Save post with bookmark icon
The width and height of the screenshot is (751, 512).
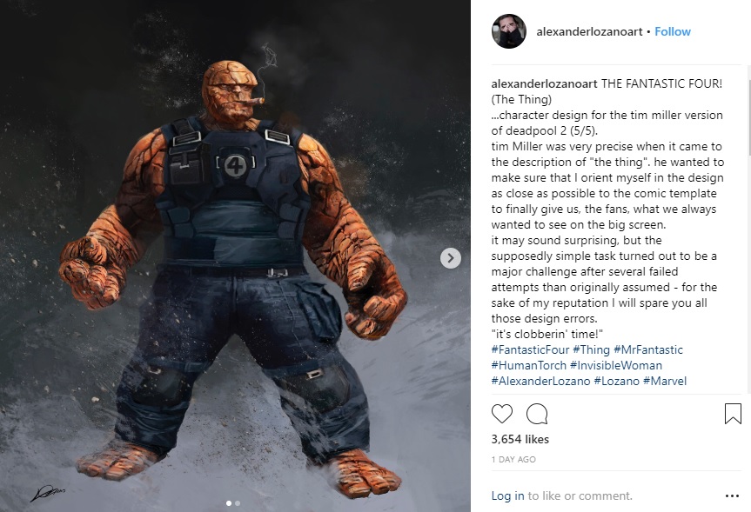click(x=733, y=414)
